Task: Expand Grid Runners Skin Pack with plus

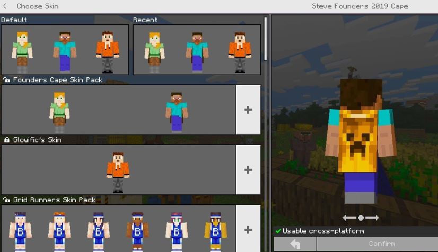Action: [x=248, y=229]
